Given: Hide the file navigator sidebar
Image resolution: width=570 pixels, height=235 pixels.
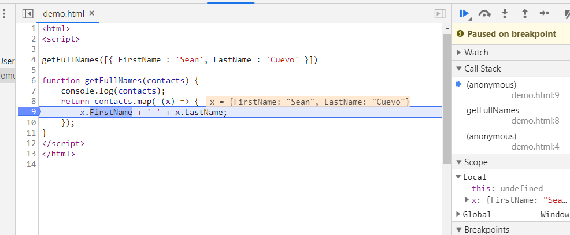Looking at the screenshot, I should (28, 14).
